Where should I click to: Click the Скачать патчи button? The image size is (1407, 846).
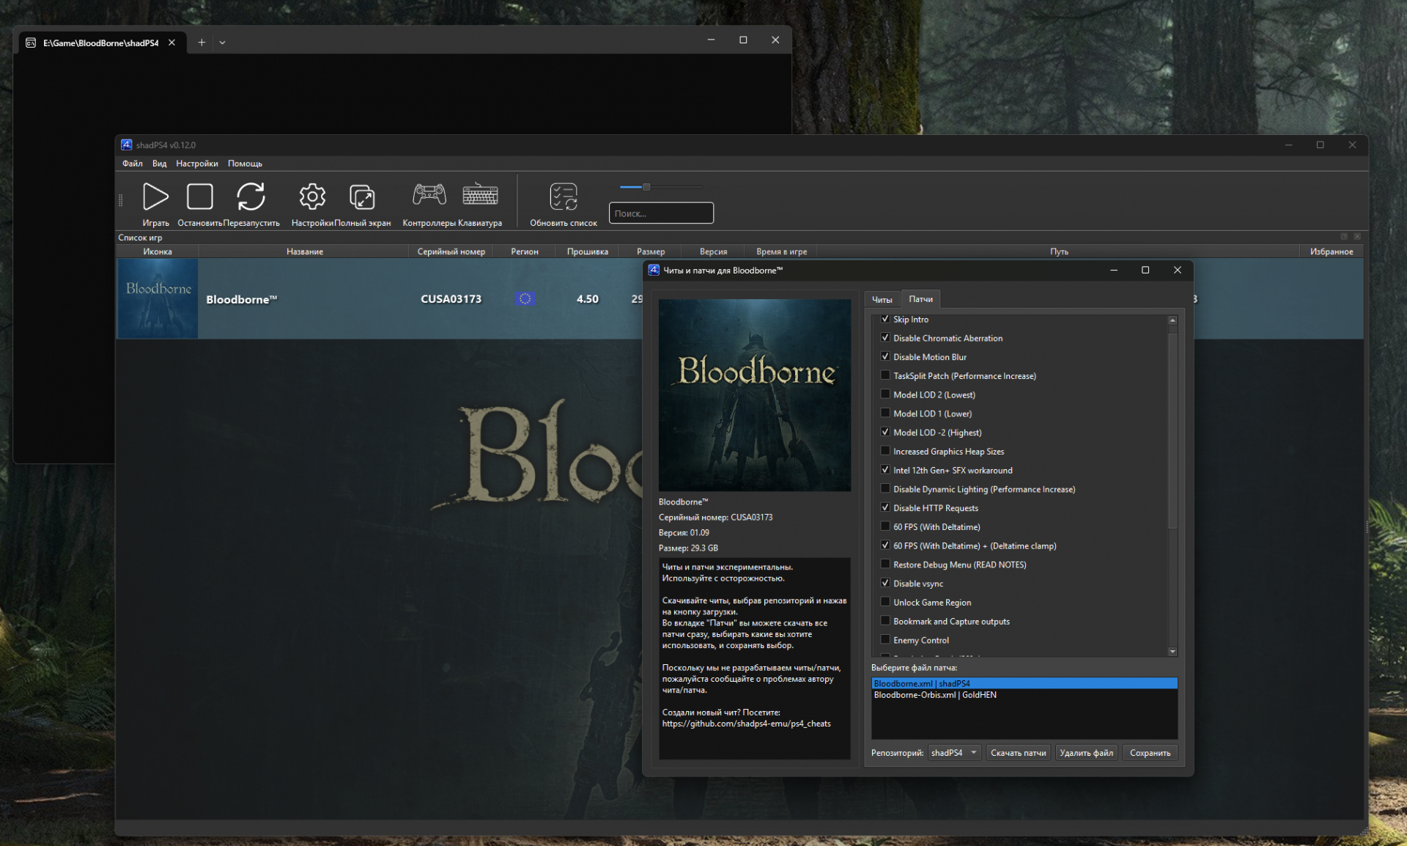1018,753
